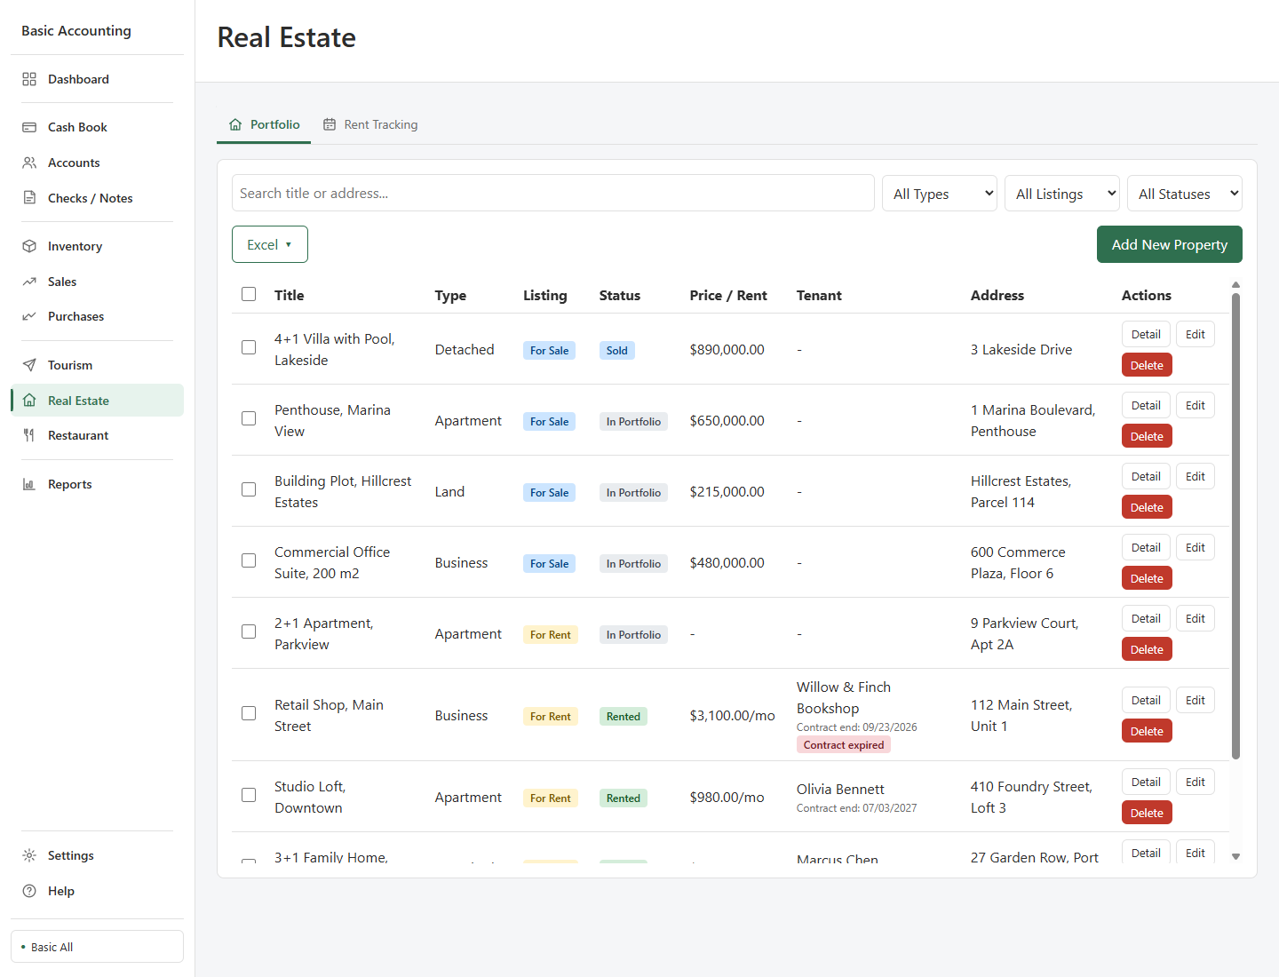Click the Sales trending chart icon

pyautogui.click(x=29, y=282)
